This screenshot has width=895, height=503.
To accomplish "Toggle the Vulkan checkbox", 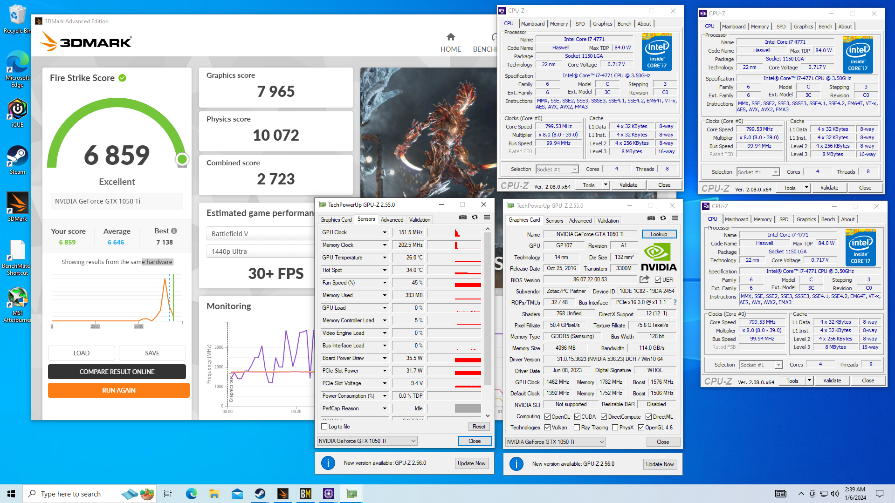I will 548,428.
